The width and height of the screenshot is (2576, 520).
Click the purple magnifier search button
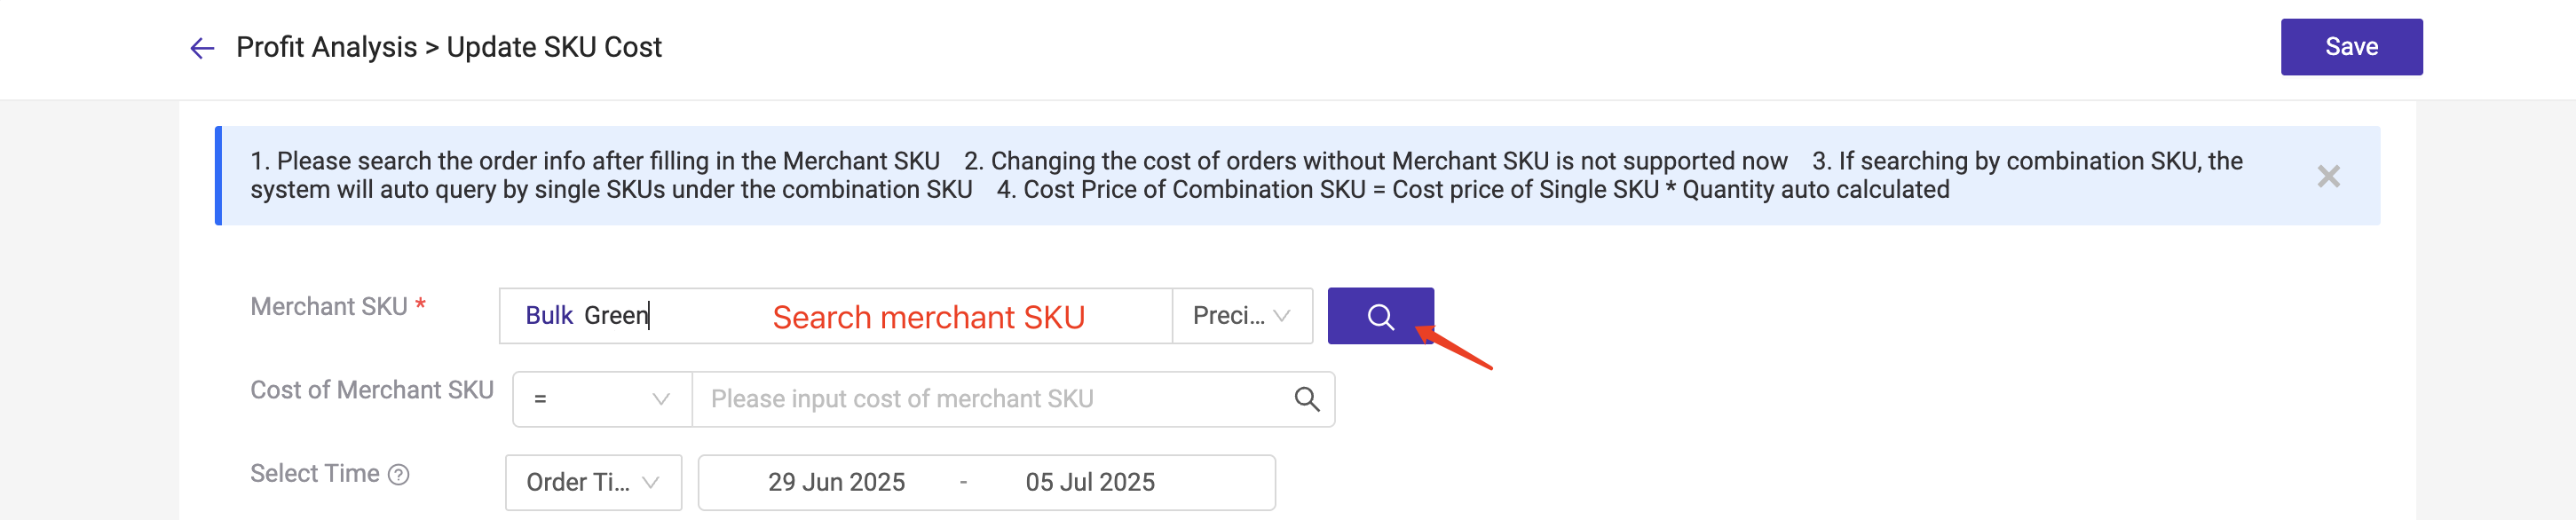tap(1380, 316)
